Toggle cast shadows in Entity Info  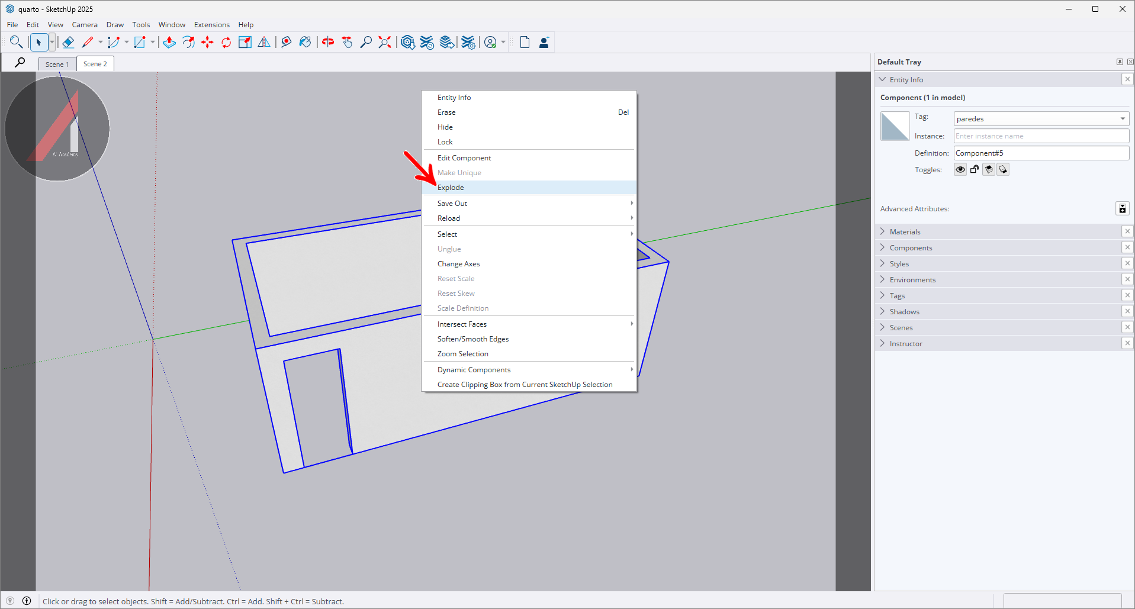tap(1003, 170)
